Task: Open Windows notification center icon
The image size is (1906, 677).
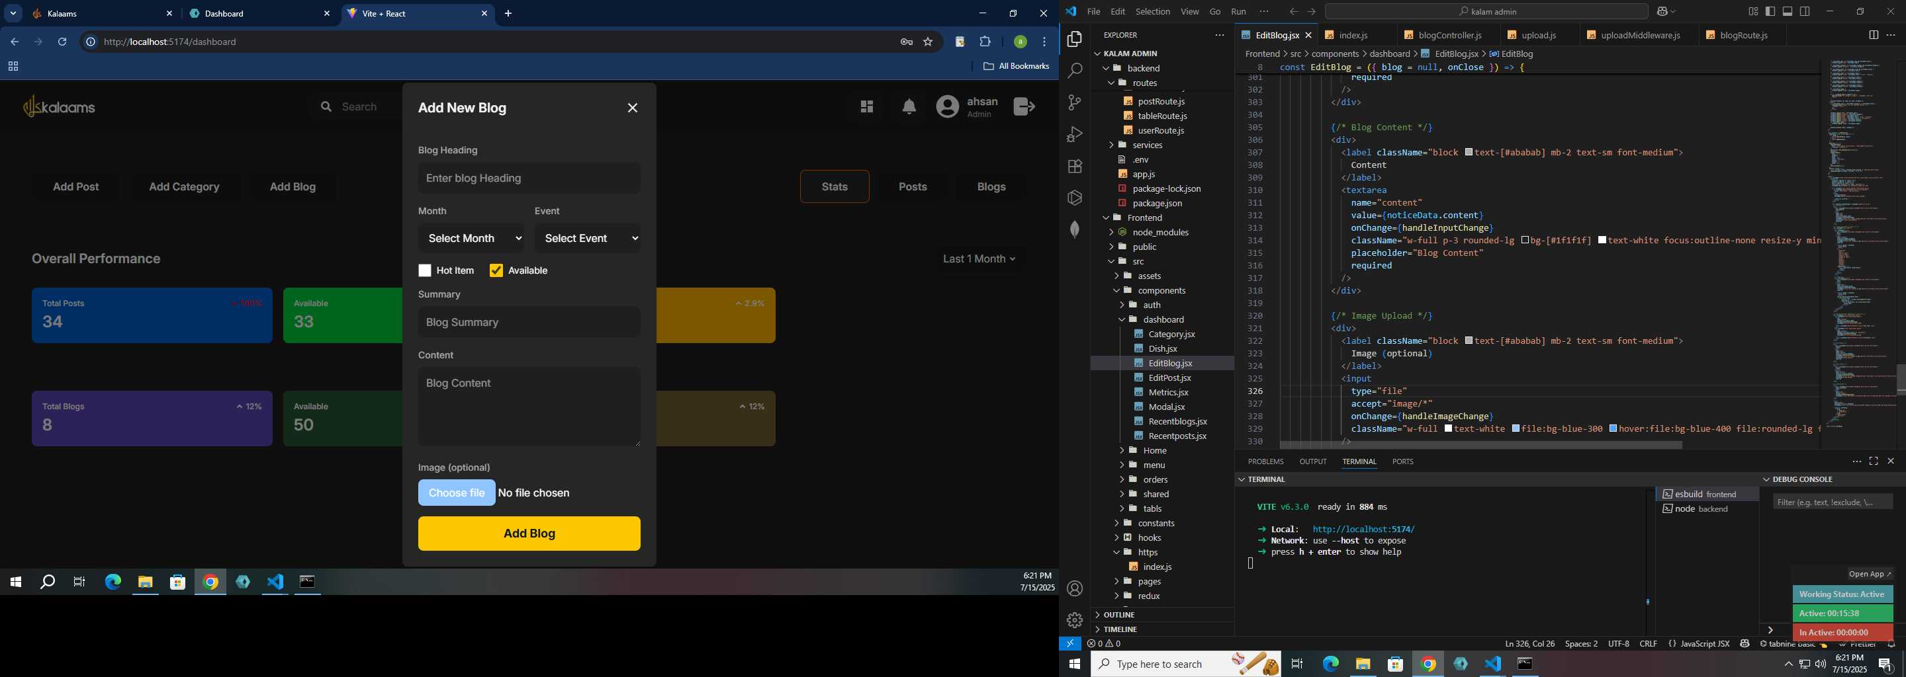Action: click(1885, 664)
